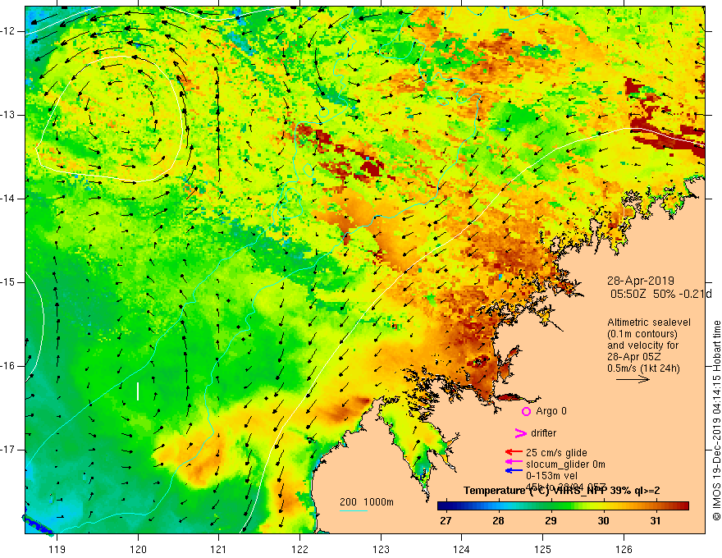Click colorbar tick label '28'
Image resolution: width=722 pixels, height=558 pixels.
click(498, 521)
